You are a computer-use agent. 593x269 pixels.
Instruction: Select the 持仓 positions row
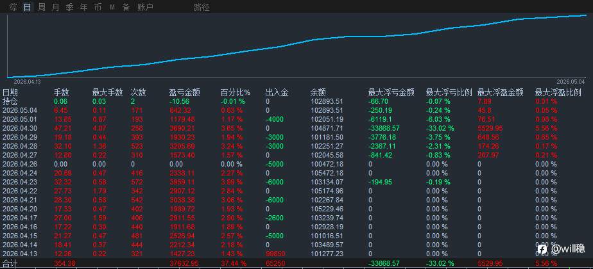296,101
